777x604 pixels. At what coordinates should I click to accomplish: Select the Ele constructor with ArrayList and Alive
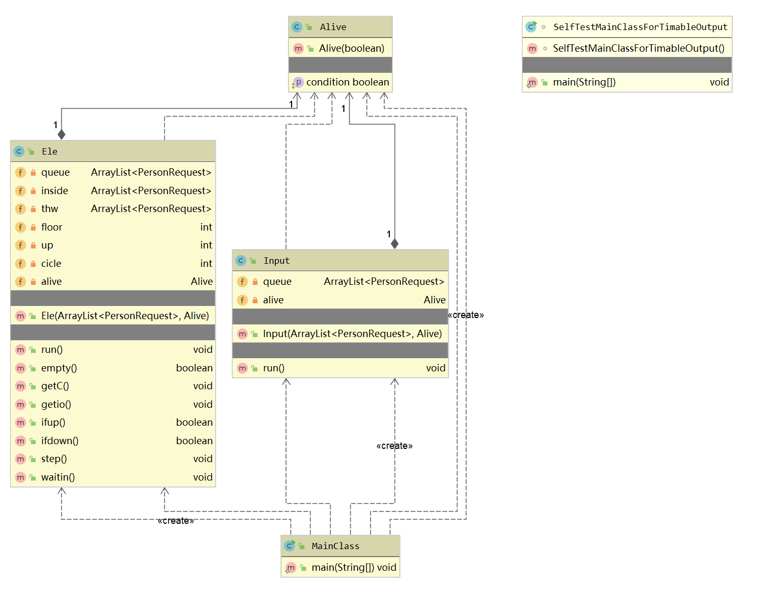coord(113,316)
